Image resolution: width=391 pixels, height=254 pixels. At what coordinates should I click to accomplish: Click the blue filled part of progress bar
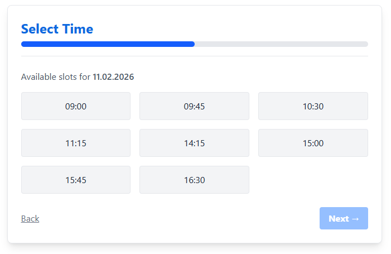[x=106, y=44]
